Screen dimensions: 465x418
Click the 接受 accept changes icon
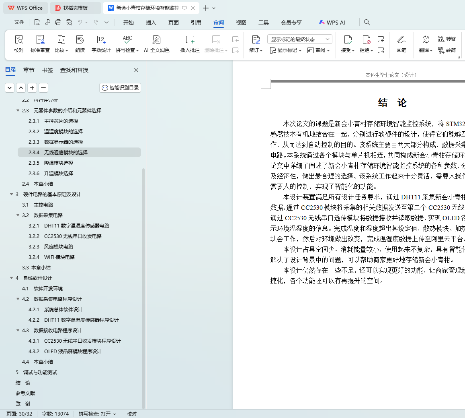coord(348,39)
